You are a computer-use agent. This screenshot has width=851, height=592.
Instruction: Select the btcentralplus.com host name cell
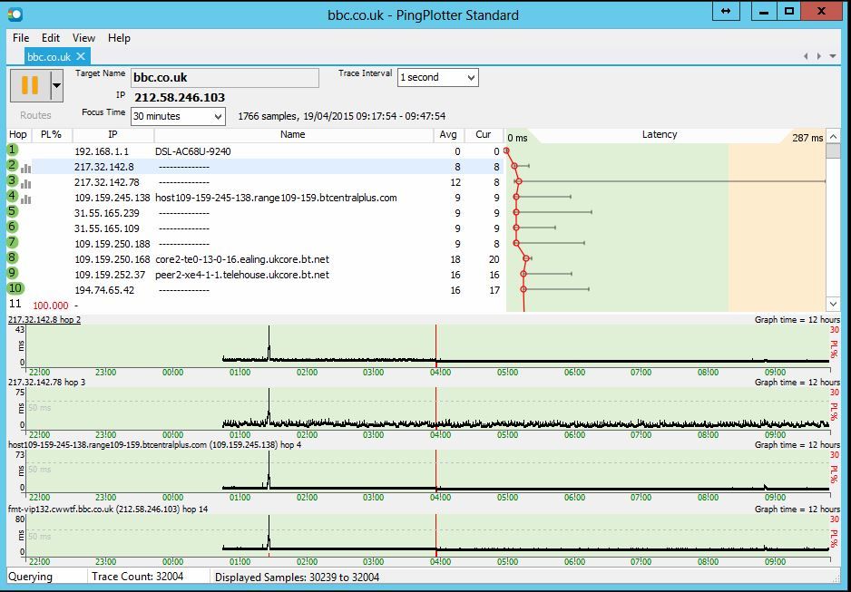[x=276, y=198]
